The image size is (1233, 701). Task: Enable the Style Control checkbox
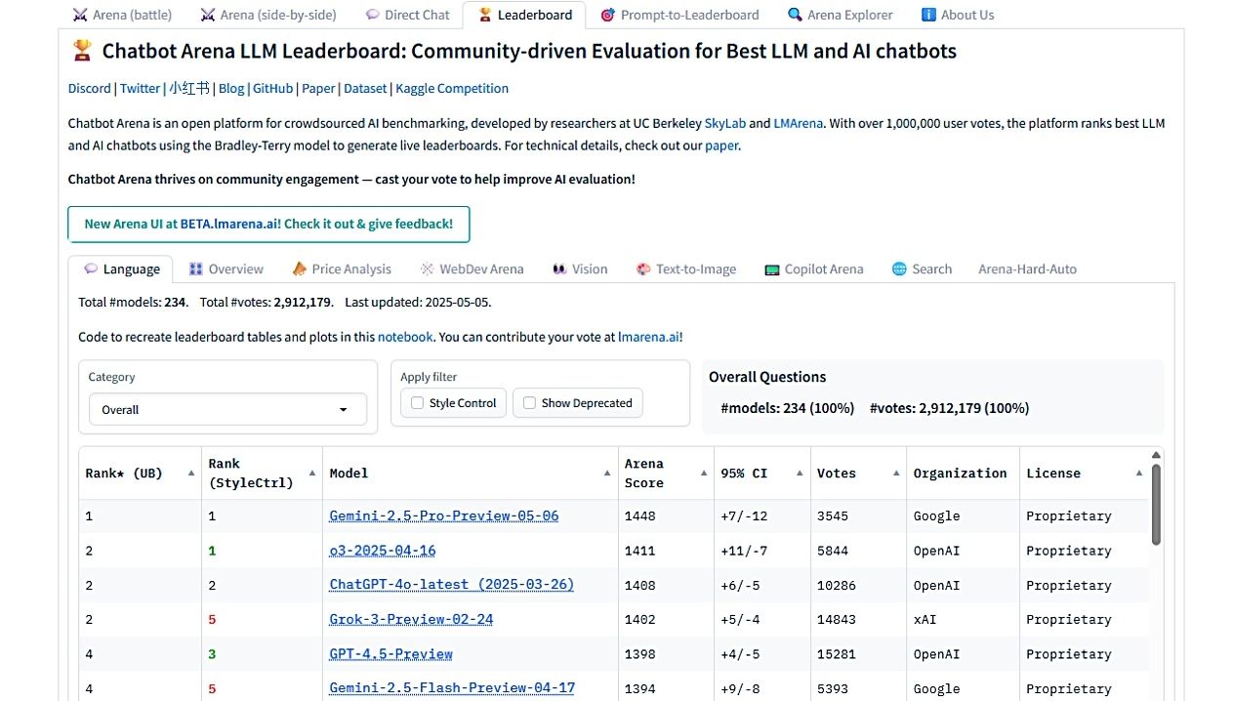pos(418,403)
